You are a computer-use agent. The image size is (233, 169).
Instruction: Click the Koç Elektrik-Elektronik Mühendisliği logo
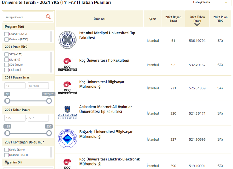pos(67,163)
